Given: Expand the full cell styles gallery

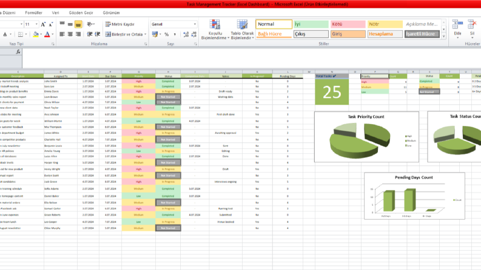Looking at the screenshot, I should 443,36.
